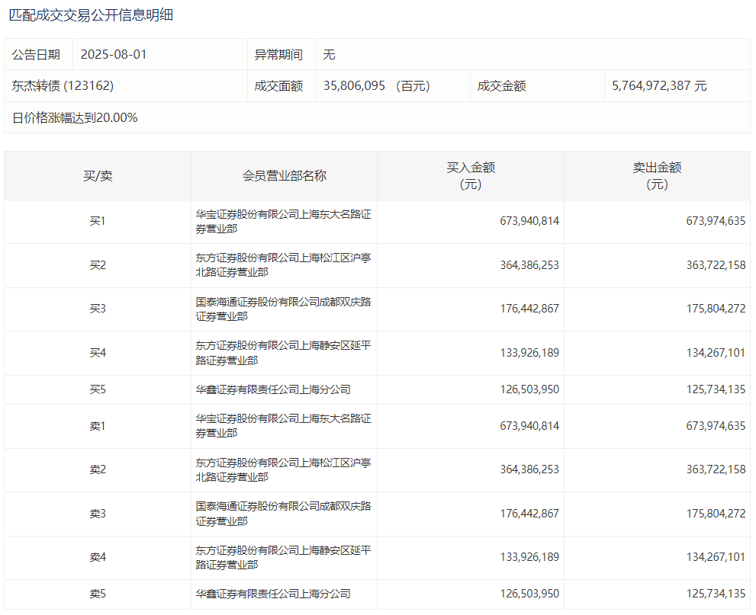Click the 会员营业部名称 column header
756x615 pixels.
click(x=284, y=176)
